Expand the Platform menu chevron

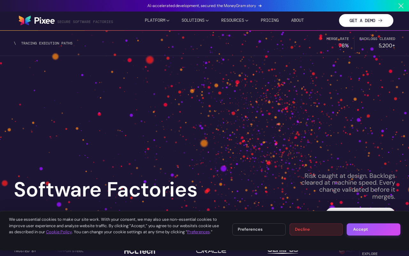tap(168, 20)
